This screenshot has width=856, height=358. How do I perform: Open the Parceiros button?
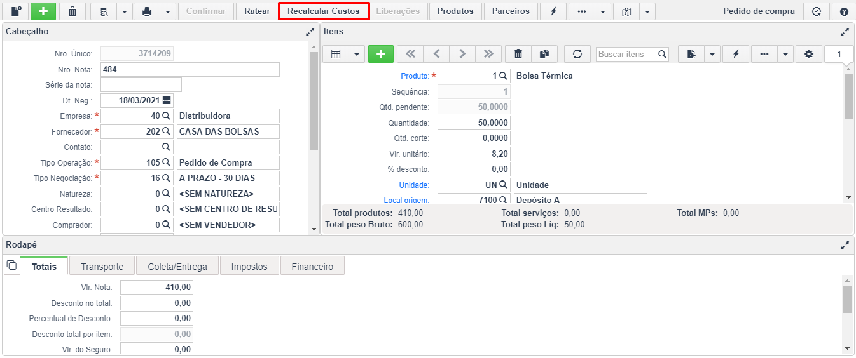pyautogui.click(x=511, y=11)
